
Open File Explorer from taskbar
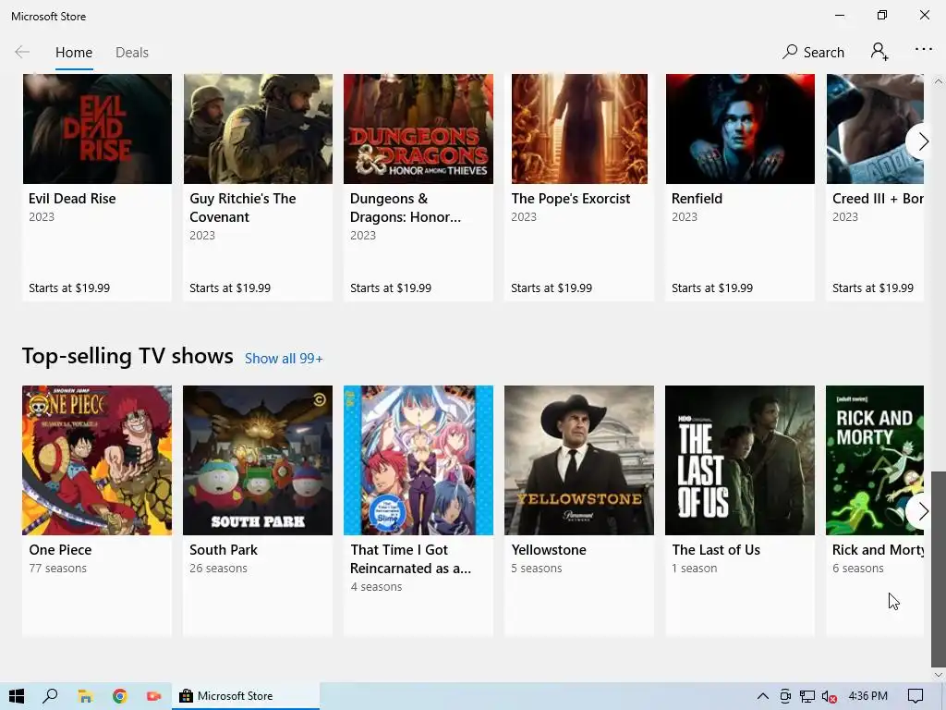[x=85, y=696]
